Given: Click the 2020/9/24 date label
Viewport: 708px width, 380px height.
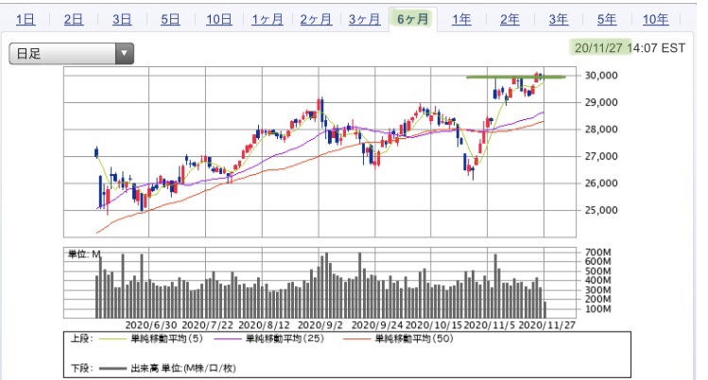Looking at the screenshot, I should coord(377,325).
